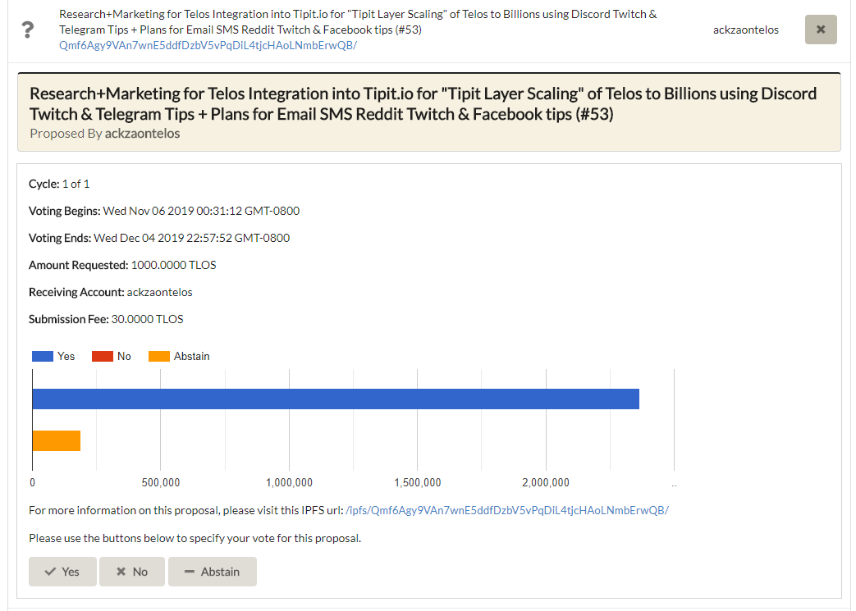Screen dimensions: 856x611
Task: Click the Voting Ends date line
Action: click(x=159, y=238)
